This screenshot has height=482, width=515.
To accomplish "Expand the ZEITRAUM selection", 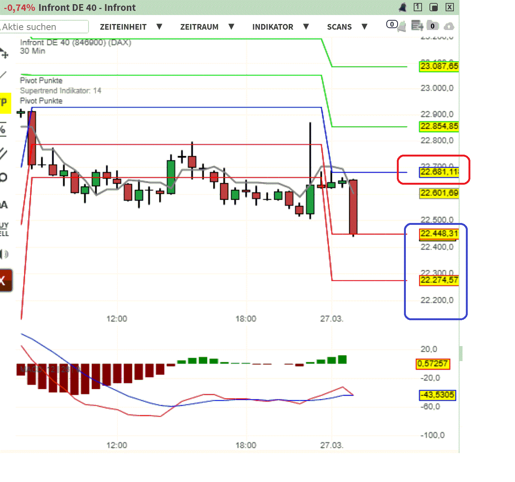I will 200,27.
